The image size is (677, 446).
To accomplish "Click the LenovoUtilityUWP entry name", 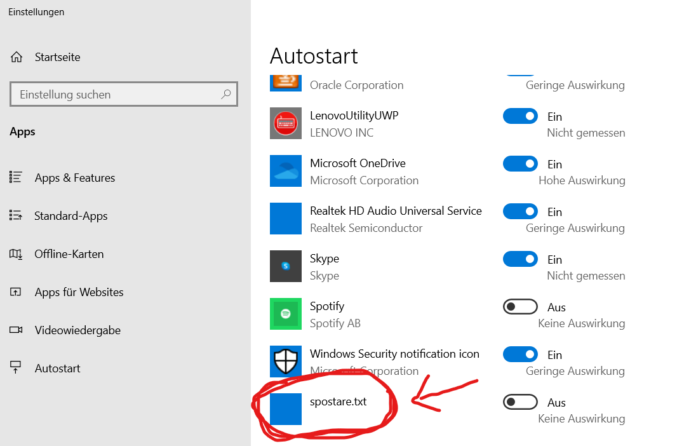I will coord(354,116).
